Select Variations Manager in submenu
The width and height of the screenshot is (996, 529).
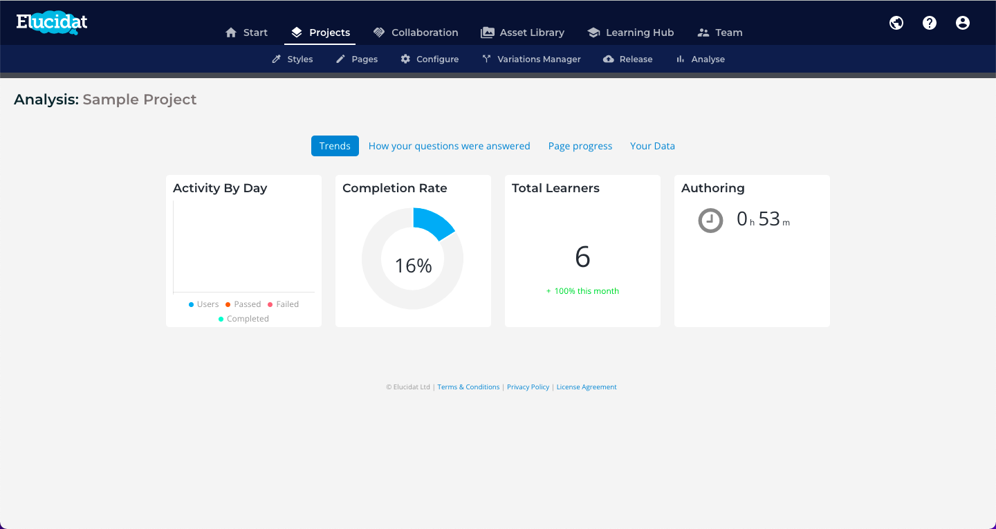[x=531, y=59]
